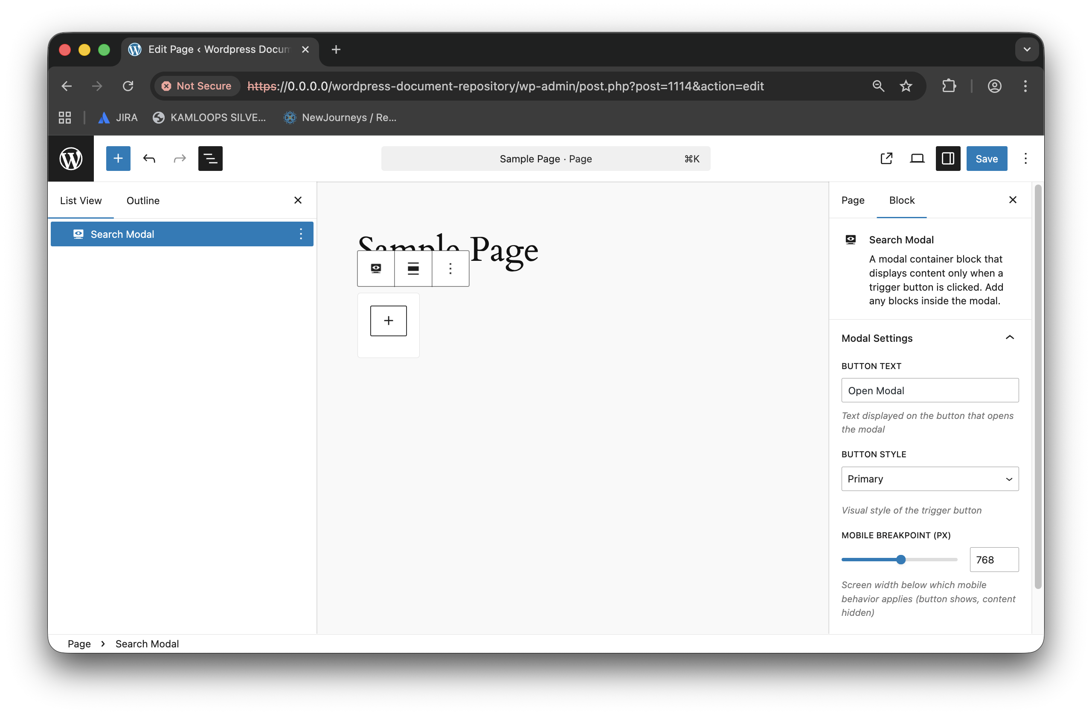The height and width of the screenshot is (716, 1092).
Task: Open the Button Style Primary dropdown
Action: [929, 479]
